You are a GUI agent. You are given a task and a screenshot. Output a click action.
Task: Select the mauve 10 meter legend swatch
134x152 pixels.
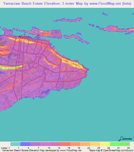(x=55, y=144)
